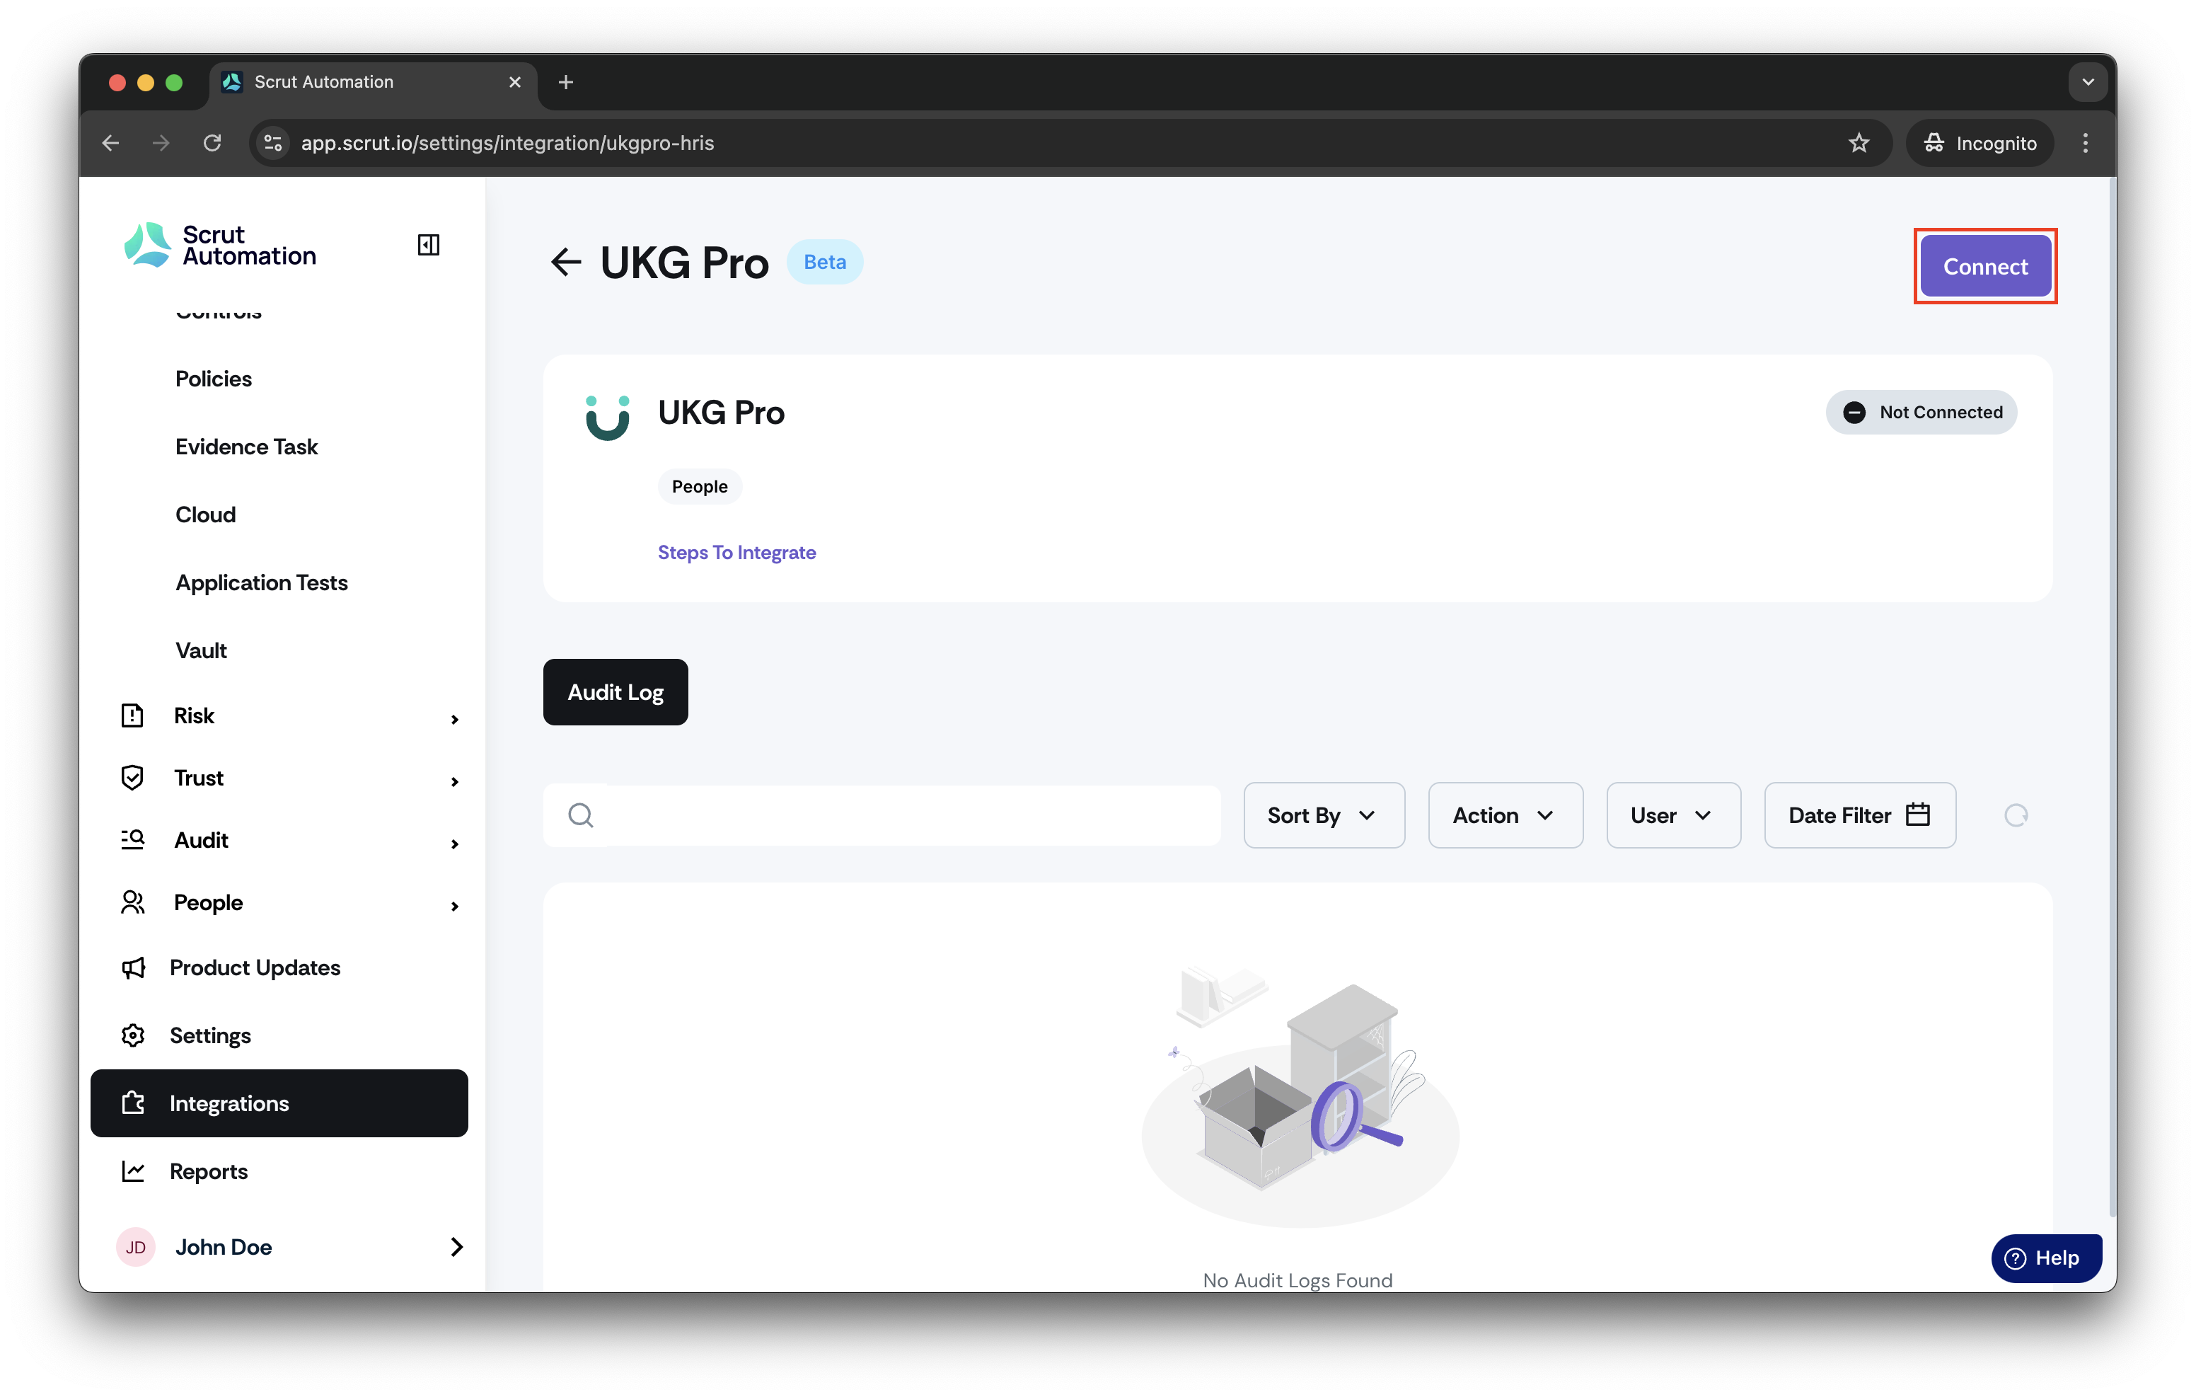Open the Date Filter calendar

[1859, 815]
